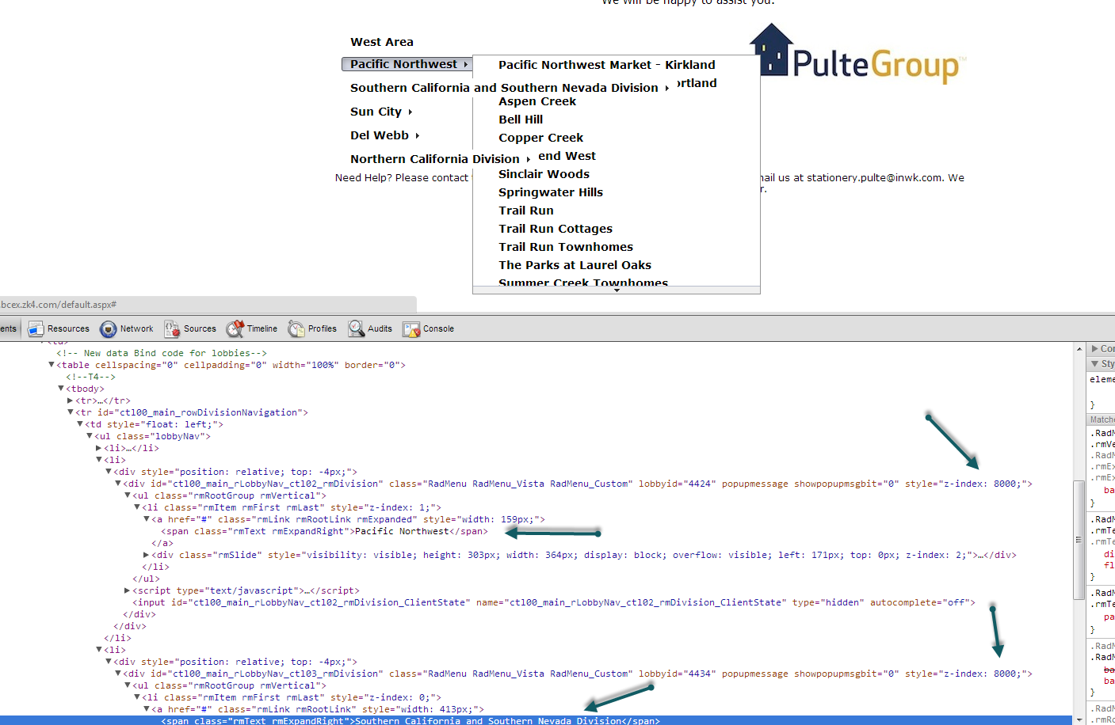The image size is (1115, 725).
Task: Expand the collapsed li node under lobbyNav
Action: click(x=99, y=448)
